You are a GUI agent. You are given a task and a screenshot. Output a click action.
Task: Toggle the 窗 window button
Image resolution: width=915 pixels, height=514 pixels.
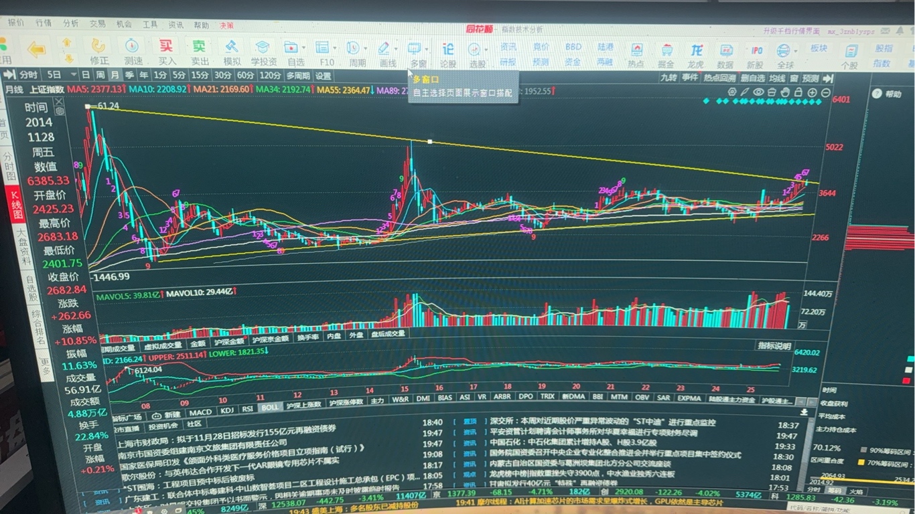(x=793, y=78)
